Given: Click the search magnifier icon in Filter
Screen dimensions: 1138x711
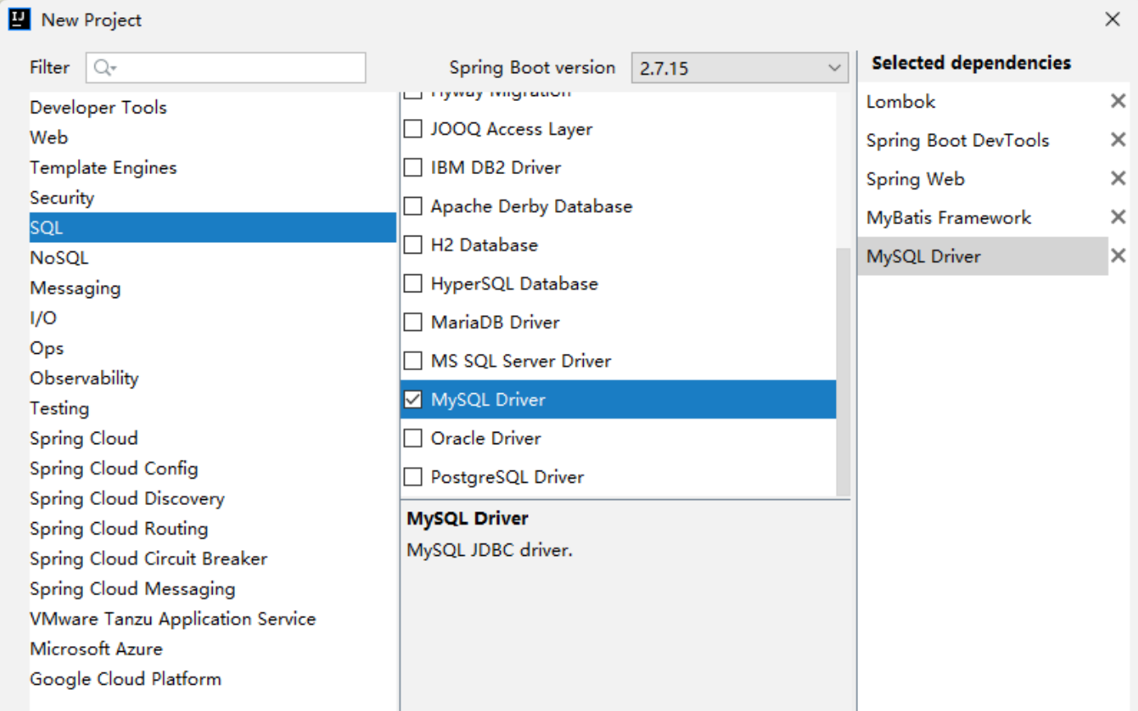Looking at the screenshot, I should [104, 68].
